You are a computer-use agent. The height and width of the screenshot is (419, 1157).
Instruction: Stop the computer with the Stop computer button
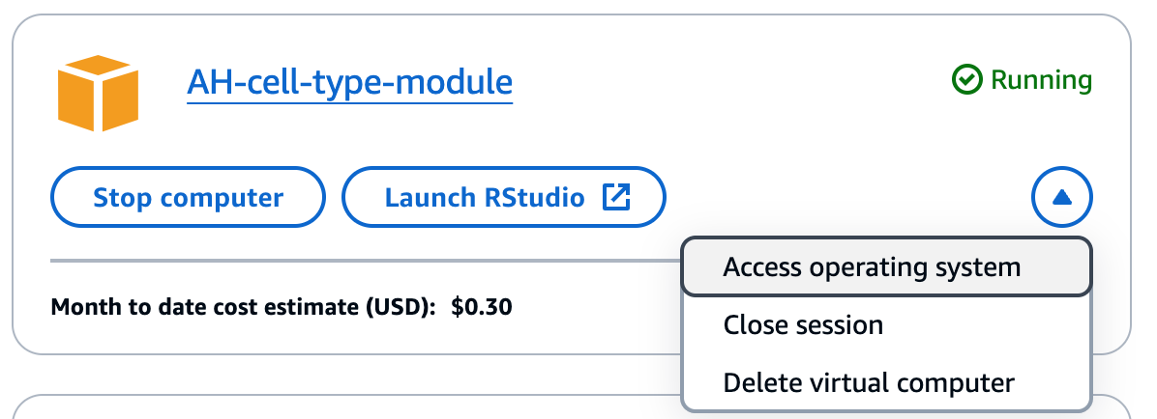189,197
